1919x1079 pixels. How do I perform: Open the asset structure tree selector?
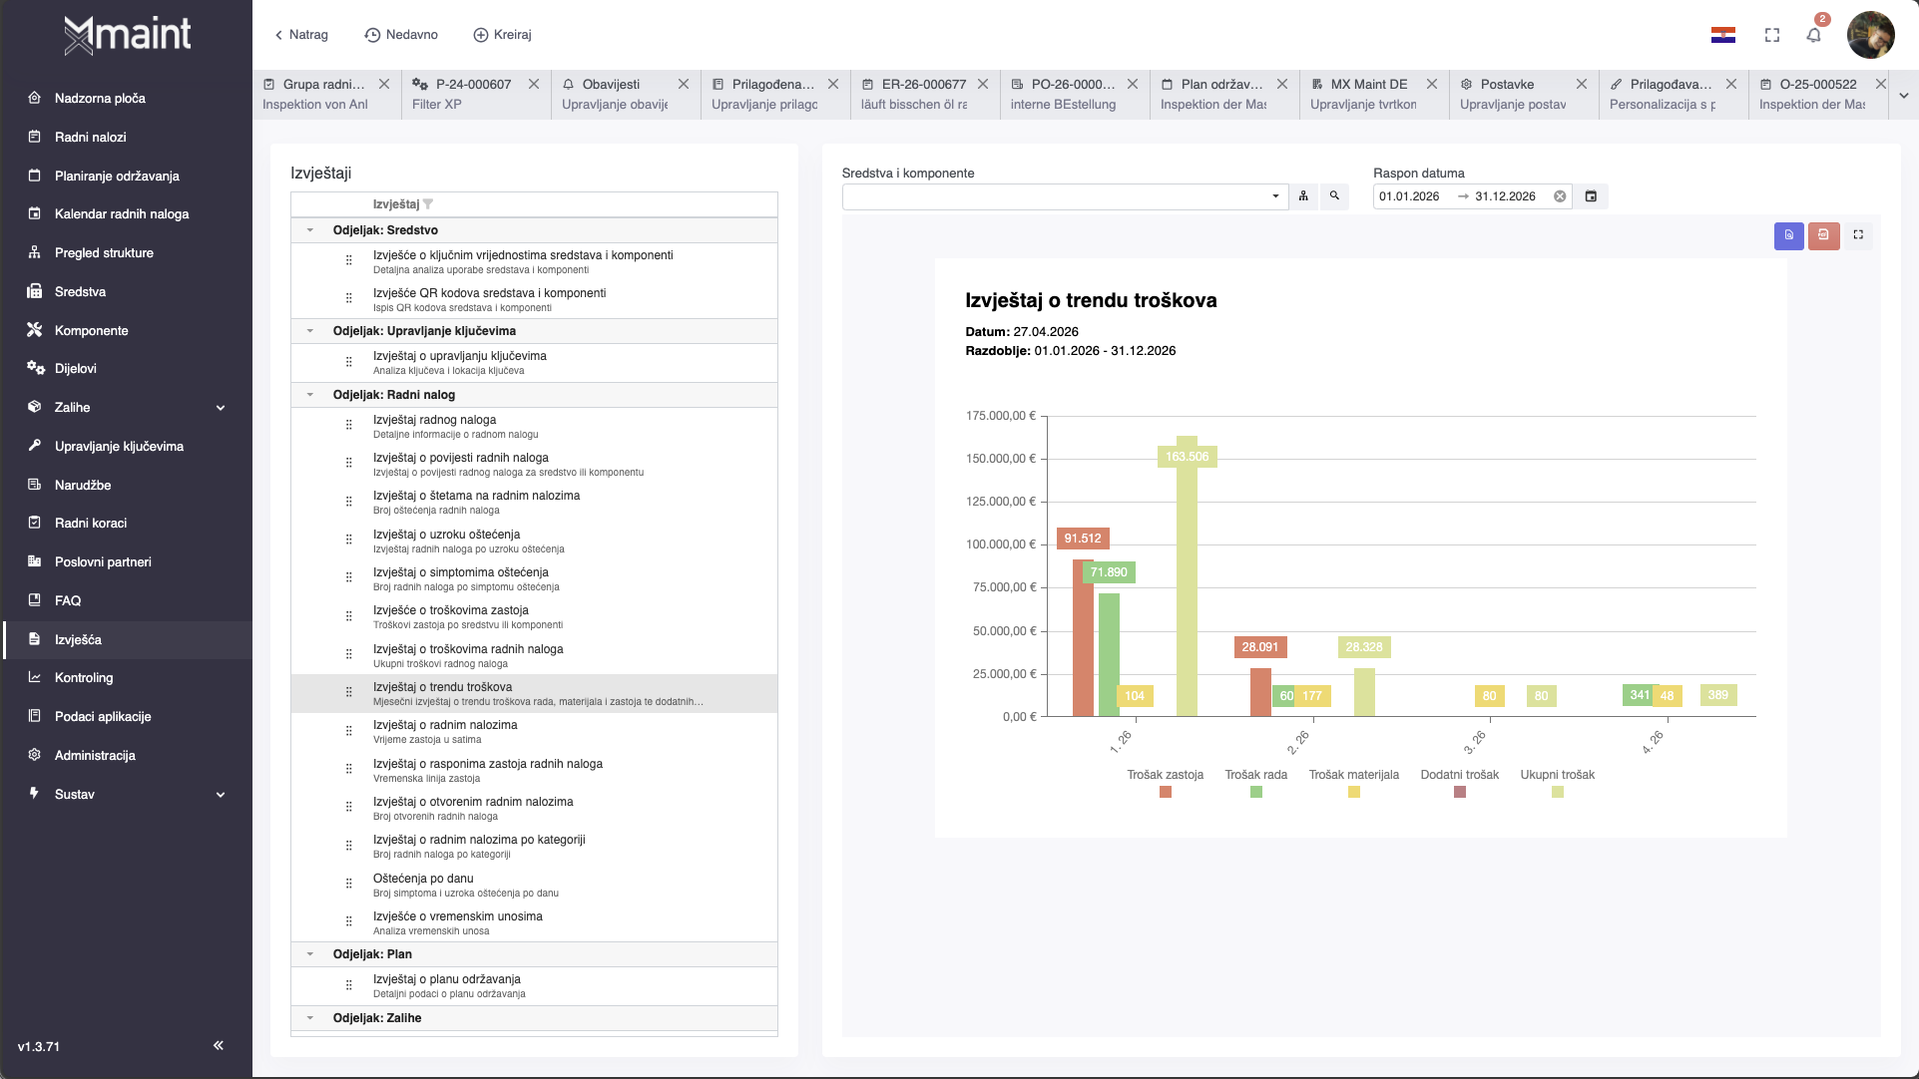(x=1303, y=196)
